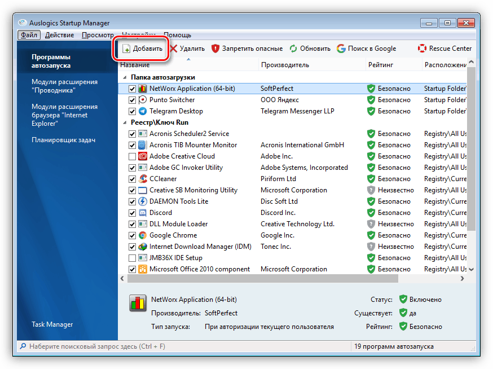The image size is (493, 369).
Task: Click the Google Chrome icon
Action: [143, 235]
